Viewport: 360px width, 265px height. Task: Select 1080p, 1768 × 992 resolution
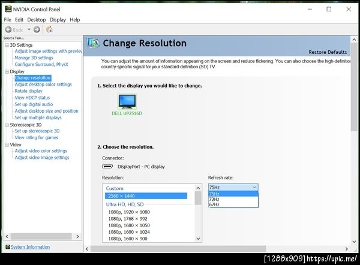point(128,219)
